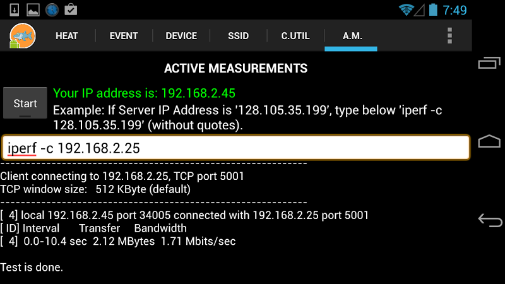Switch to the EVENT tab
The height and width of the screenshot is (284, 505).
pyautogui.click(x=124, y=36)
